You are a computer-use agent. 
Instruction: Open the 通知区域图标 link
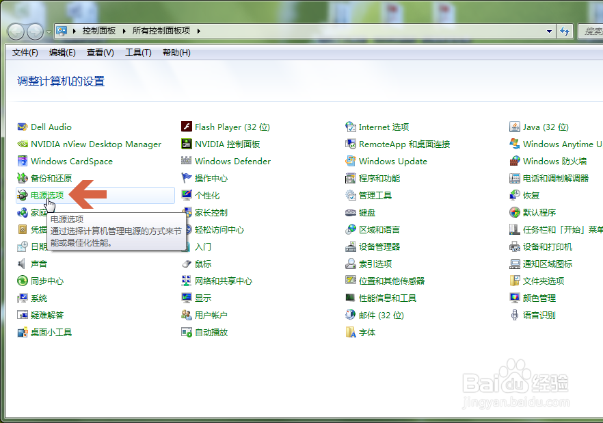(548, 264)
